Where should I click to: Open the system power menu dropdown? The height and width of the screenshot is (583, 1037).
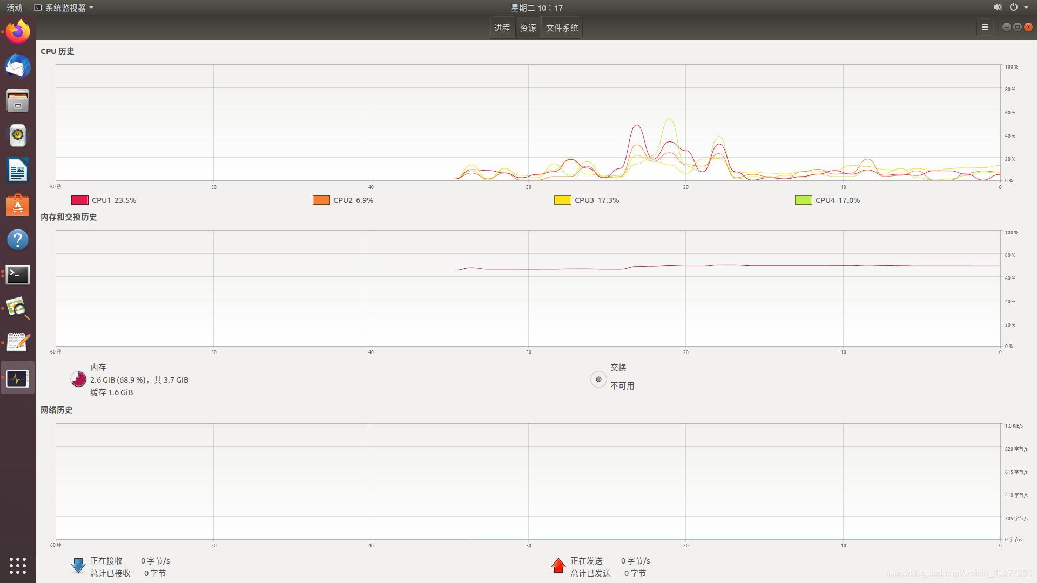click(1026, 8)
